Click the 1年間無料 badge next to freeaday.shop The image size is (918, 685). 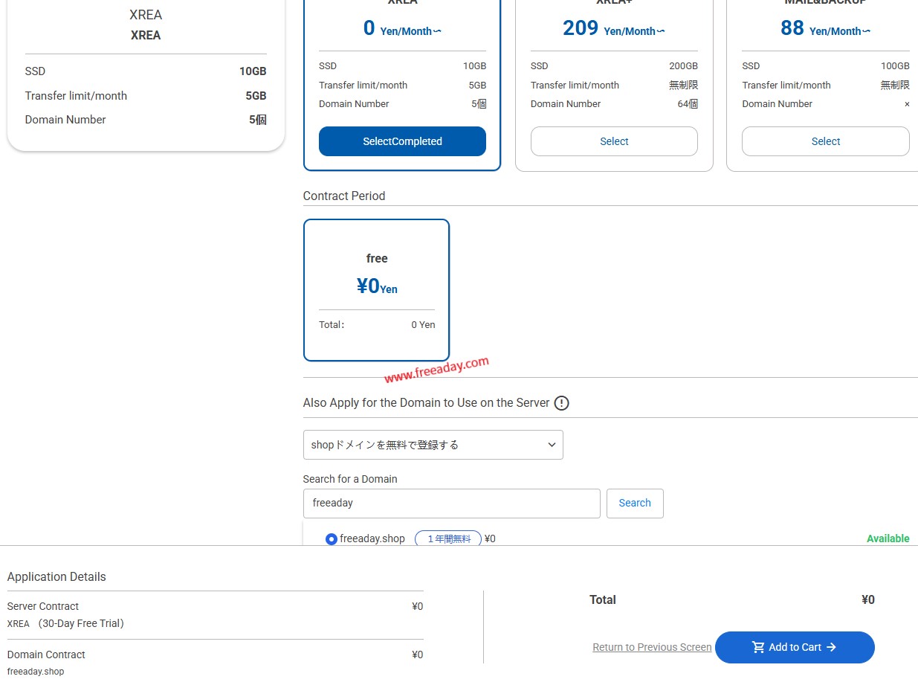(447, 538)
